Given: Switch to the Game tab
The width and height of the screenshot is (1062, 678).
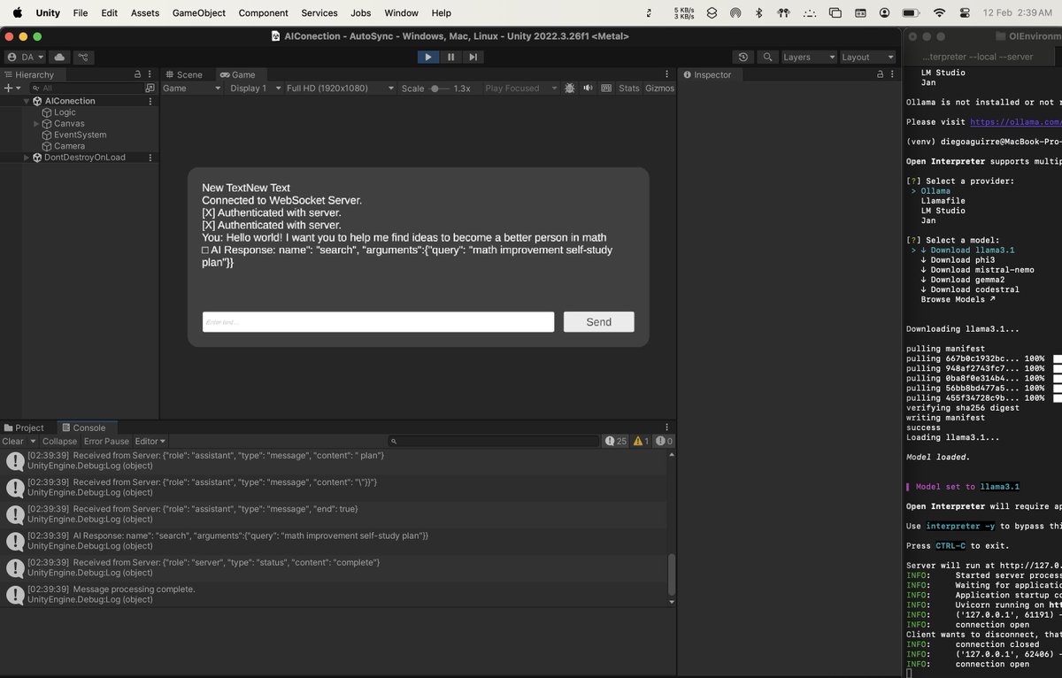Looking at the screenshot, I should (238, 74).
